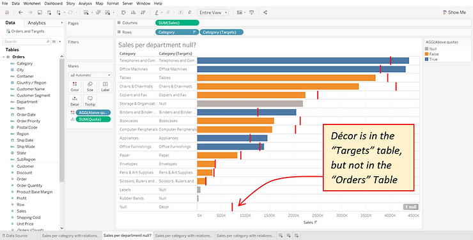
Task: Open the Automatic mark type dropdown
Action: pos(90,75)
